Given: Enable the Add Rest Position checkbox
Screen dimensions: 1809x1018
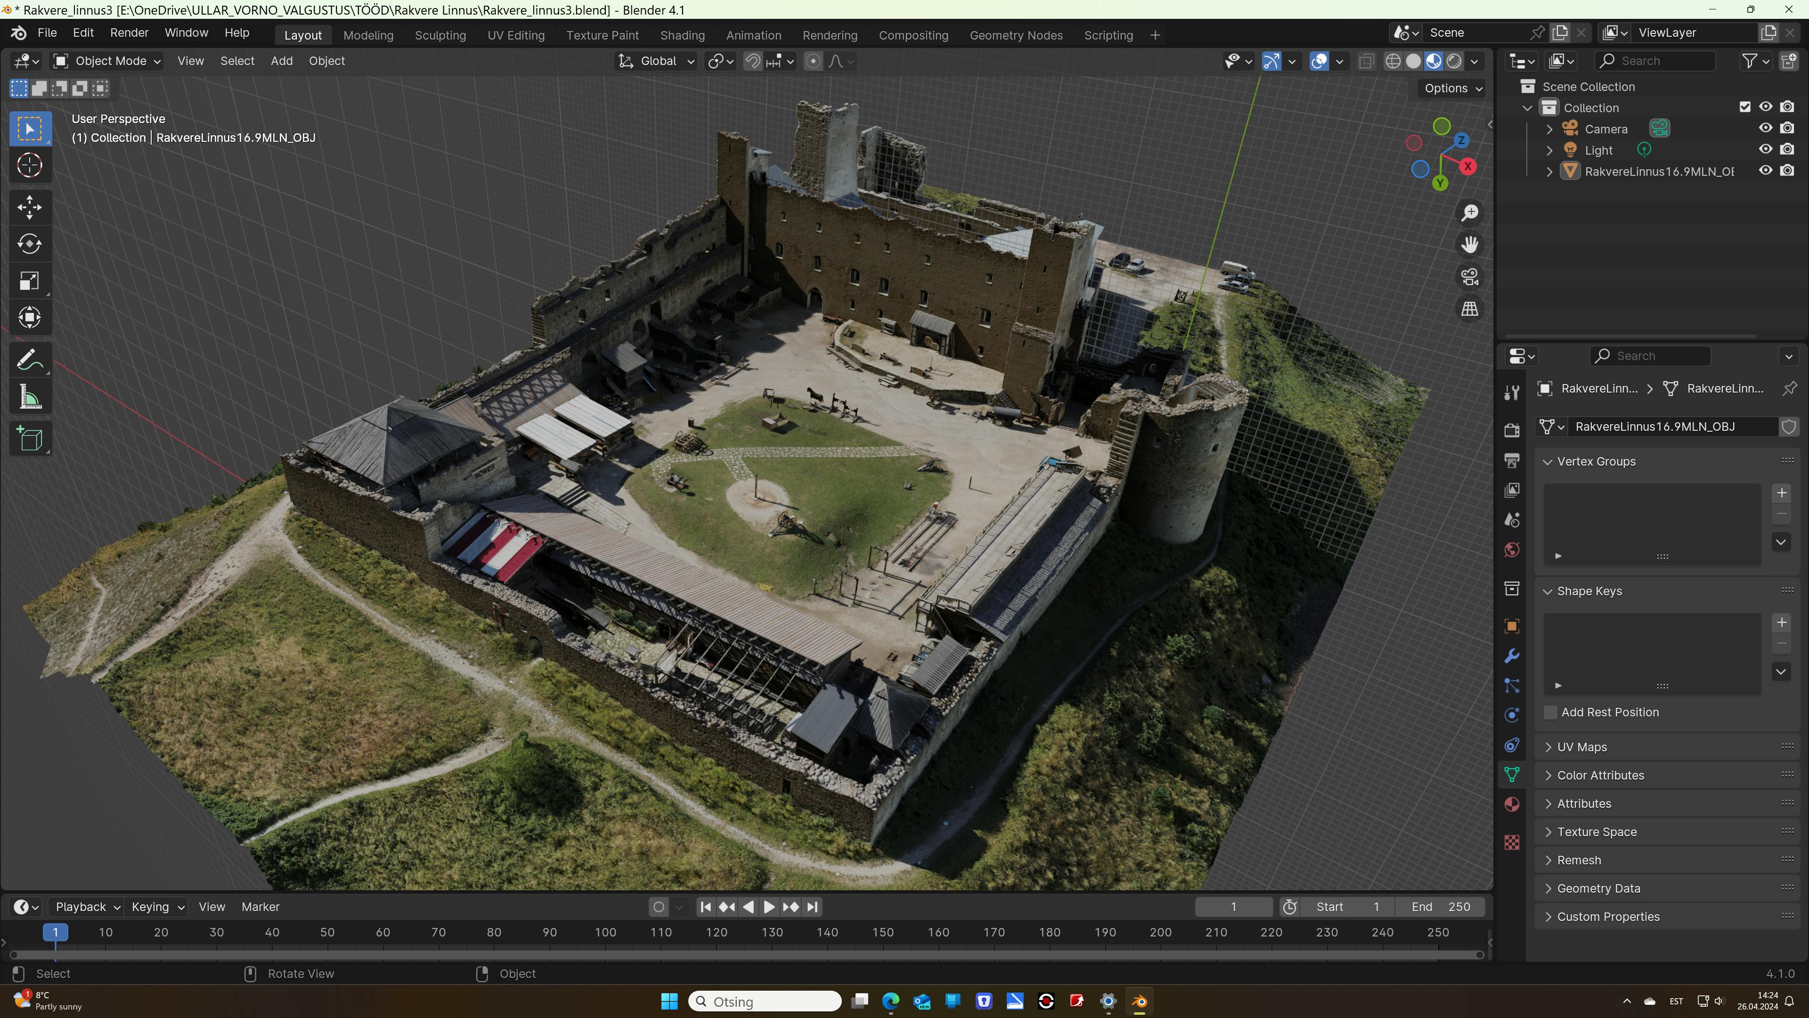Looking at the screenshot, I should [x=1550, y=713].
